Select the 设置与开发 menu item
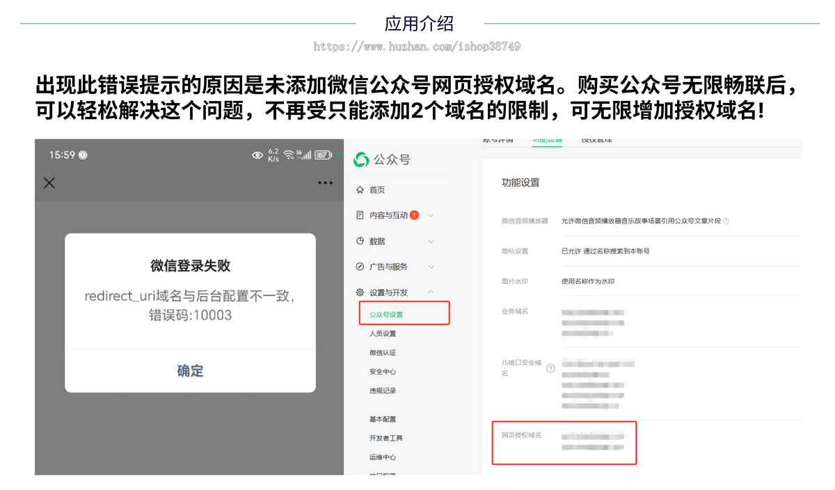835x490 pixels. coord(388,292)
